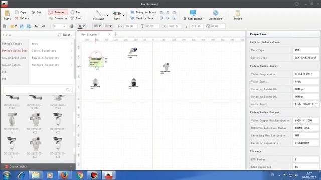The height and width of the screenshot is (180, 321).
Task: Click the Save icon
Action: [22, 26]
